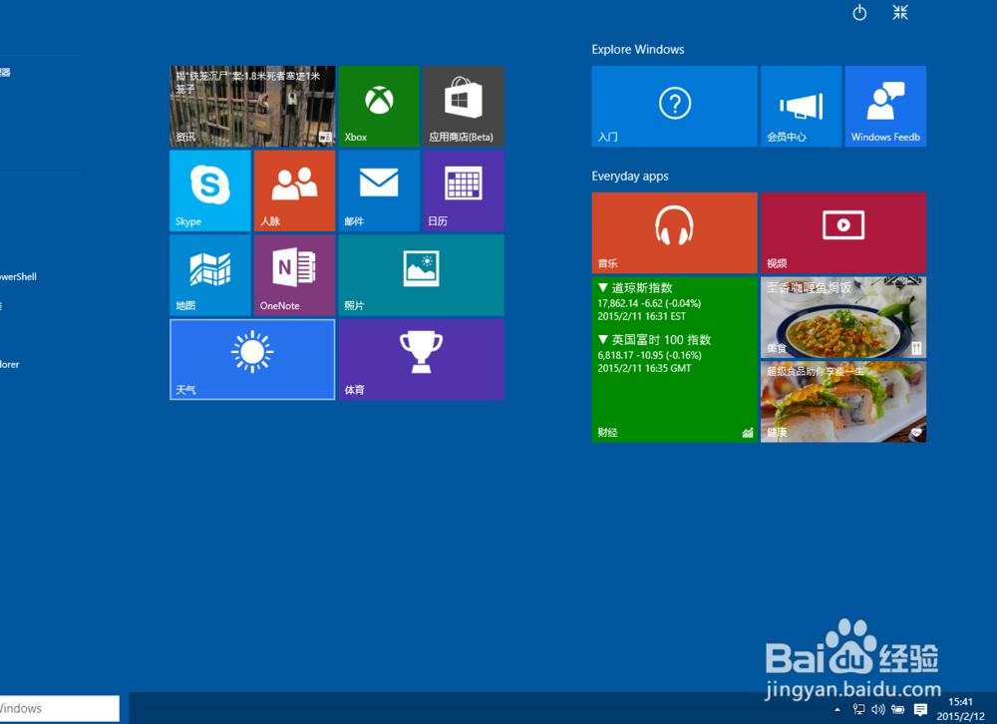
Task: Click the Dow Jones index (道琼斯指数) entry
Action: [x=649, y=301]
